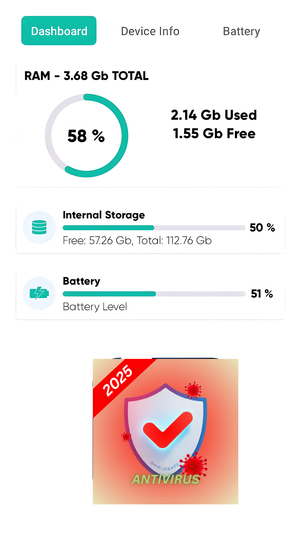The width and height of the screenshot is (301, 535).
Task: Tap the battery charging icon
Action: 39,293
